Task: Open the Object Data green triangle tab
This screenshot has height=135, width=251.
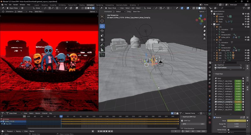Action: [x=210, y=114]
